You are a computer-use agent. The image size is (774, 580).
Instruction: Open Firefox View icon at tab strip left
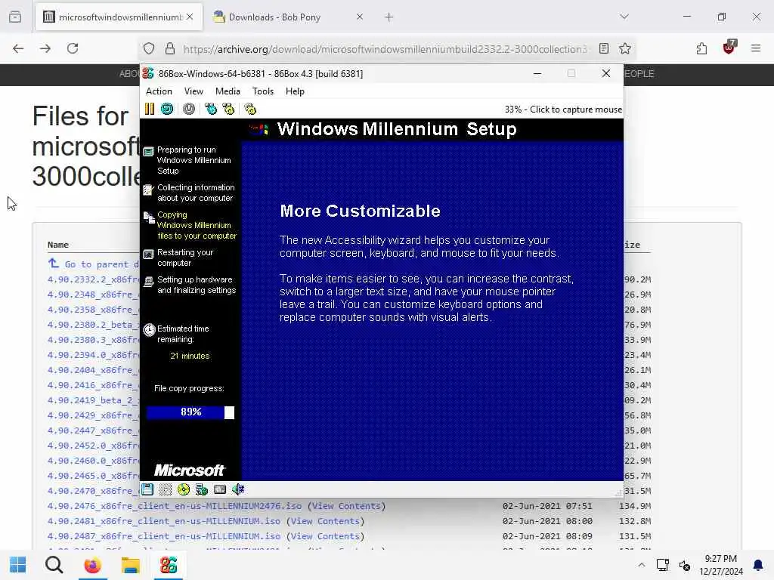point(15,17)
